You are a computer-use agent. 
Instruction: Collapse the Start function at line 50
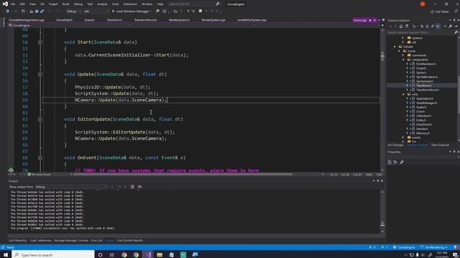(x=40, y=42)
